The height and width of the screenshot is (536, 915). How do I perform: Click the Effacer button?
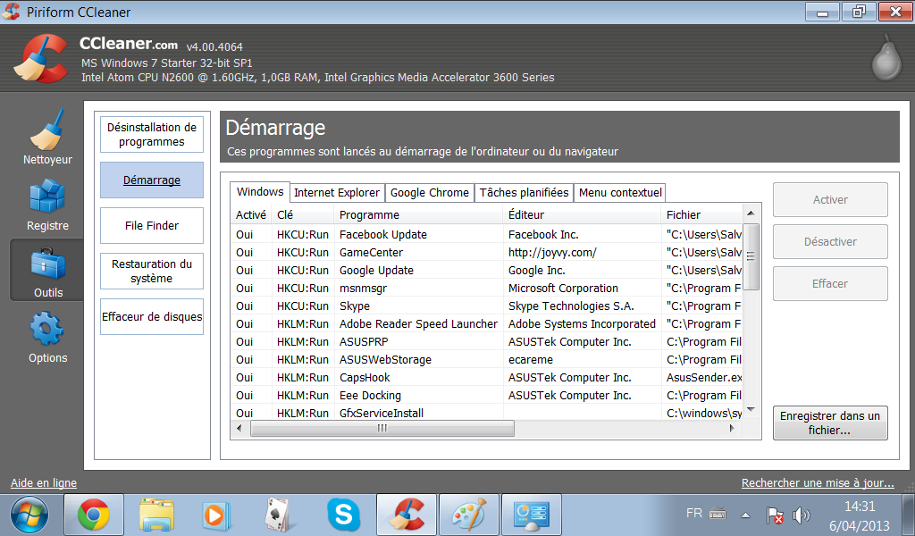830,283
